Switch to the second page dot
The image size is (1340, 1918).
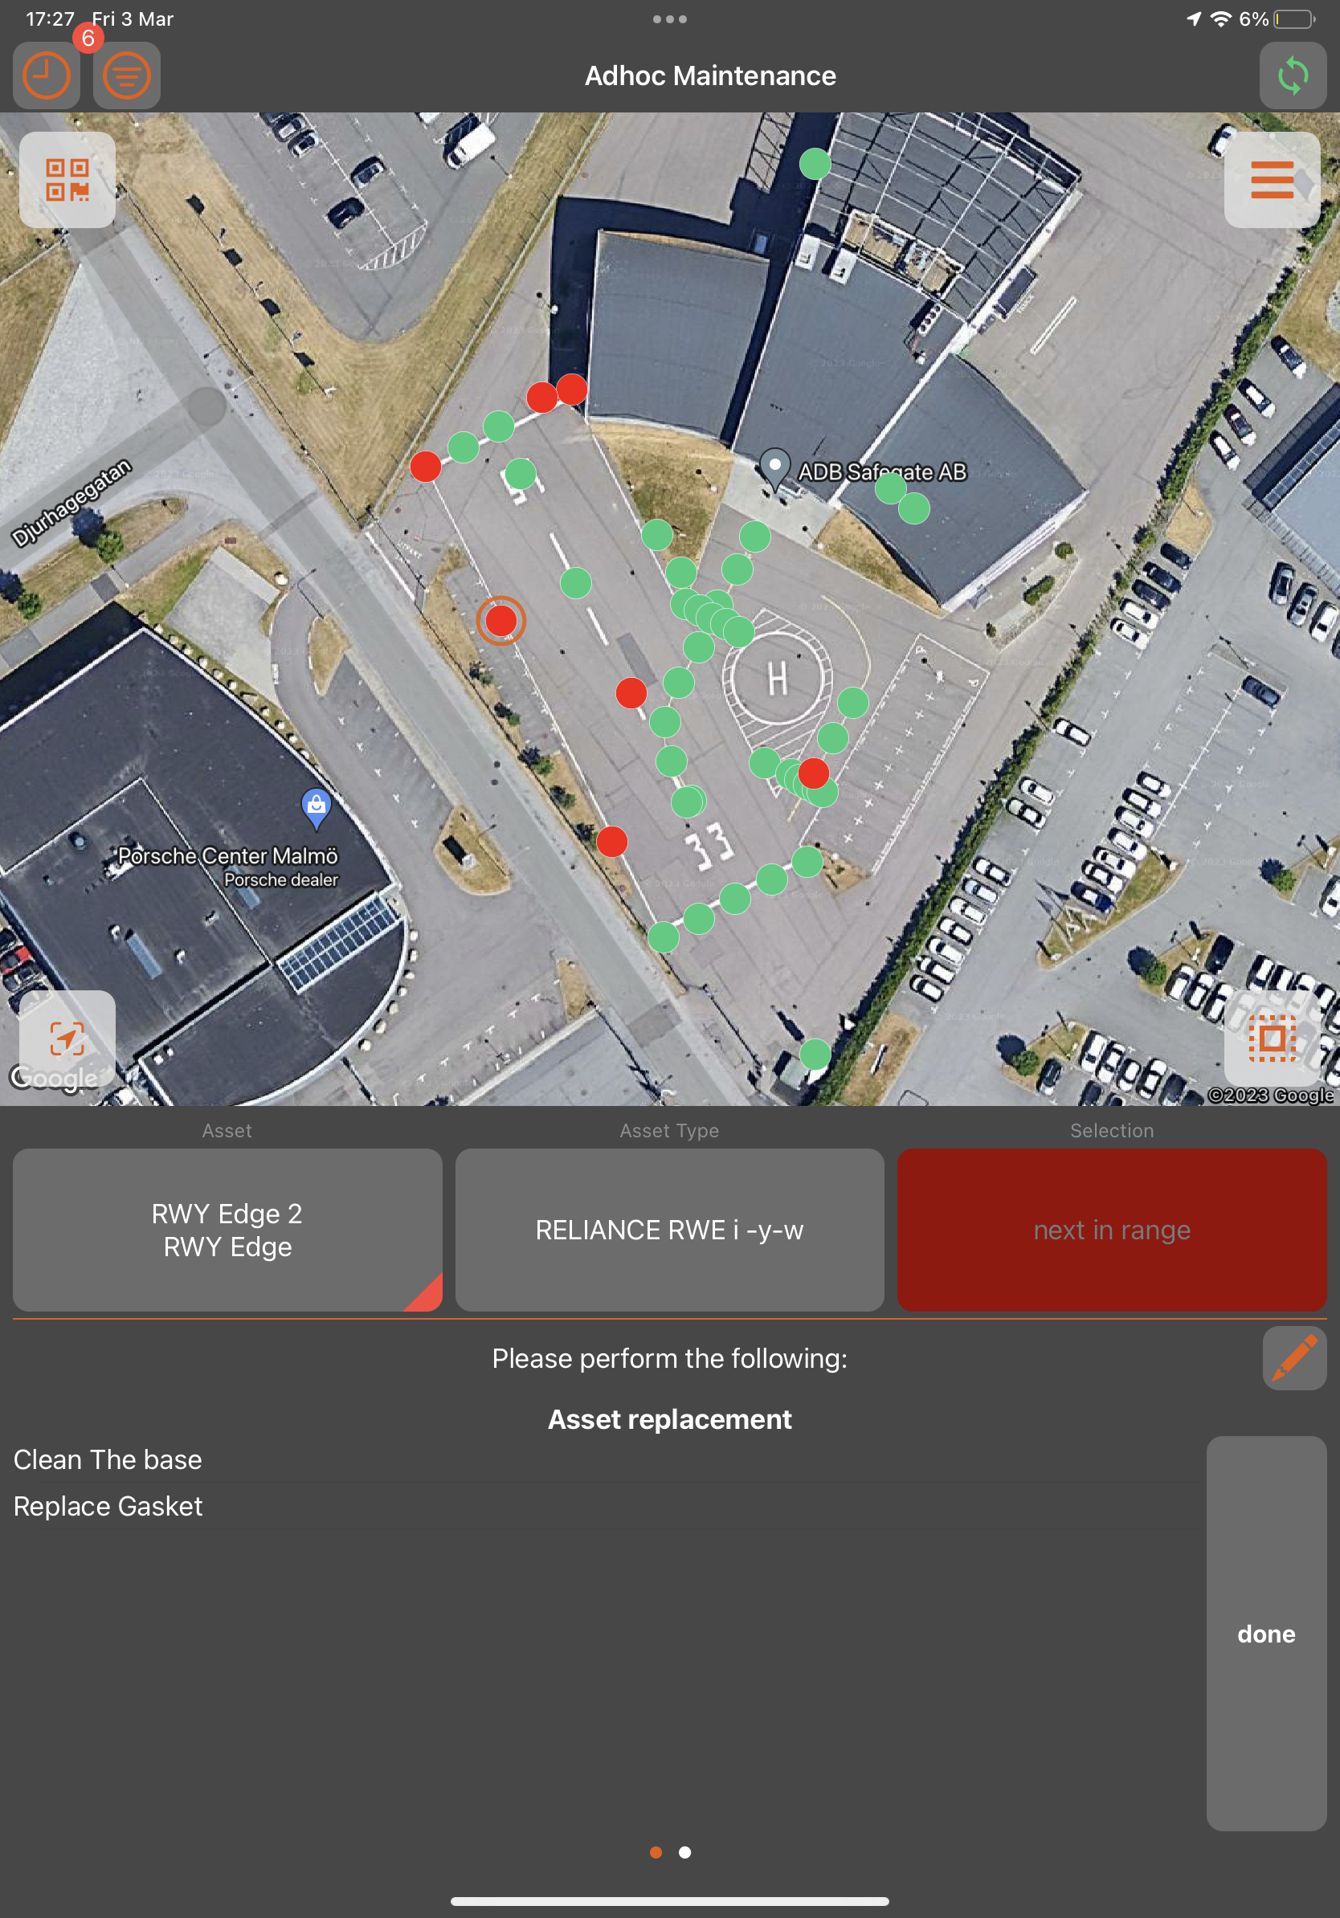684,1852
